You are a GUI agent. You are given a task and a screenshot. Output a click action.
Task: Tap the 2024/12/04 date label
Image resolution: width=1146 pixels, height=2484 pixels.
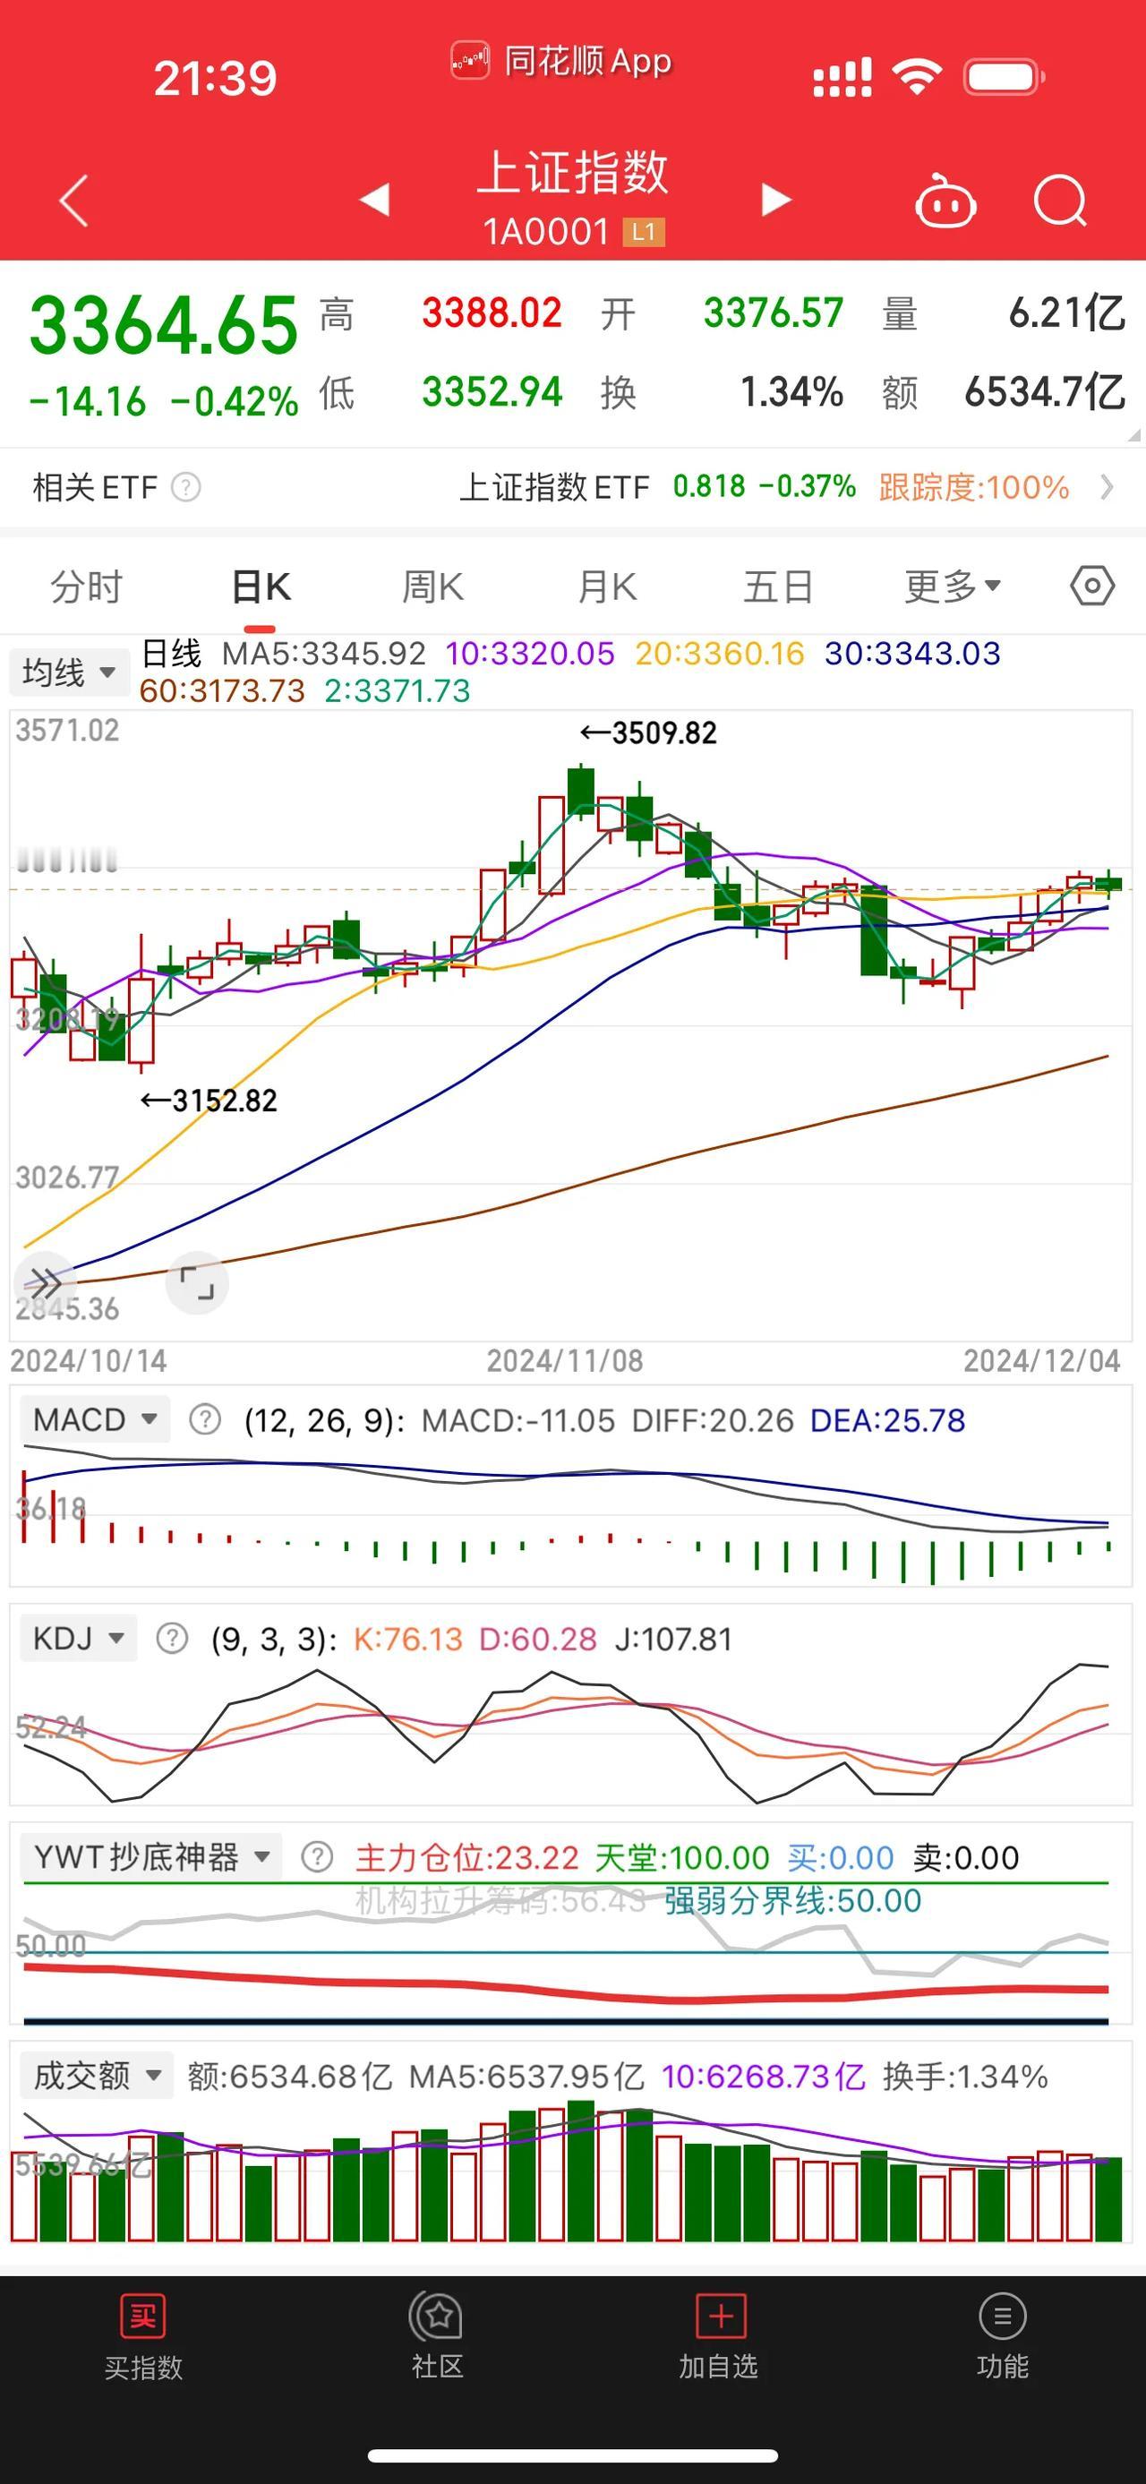pyautogui.click(x=1042, y=1360)
